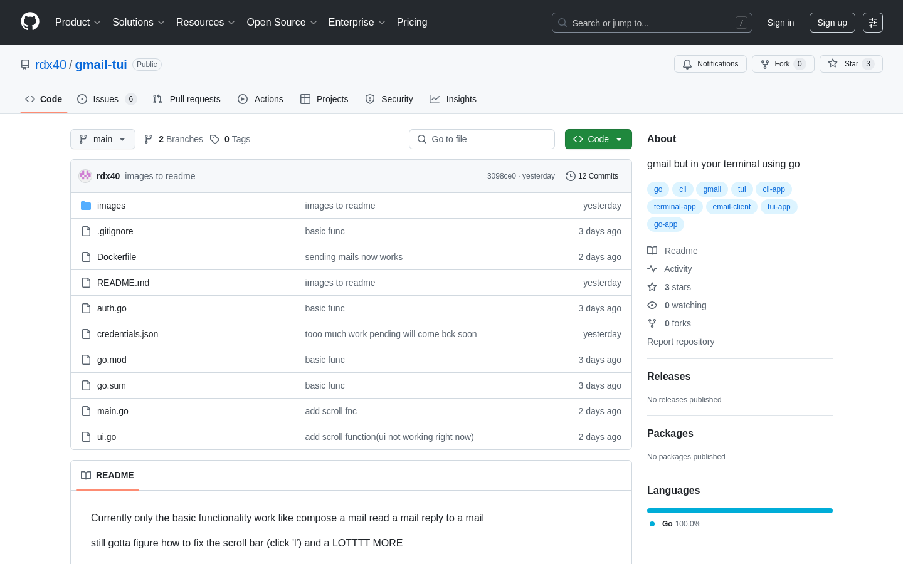Switch to the Security tab

click(x=389, y=99)
